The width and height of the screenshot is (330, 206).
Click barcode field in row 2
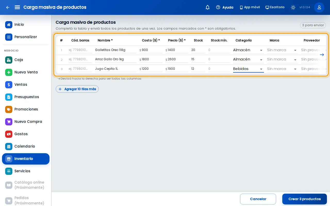point(80,59)
